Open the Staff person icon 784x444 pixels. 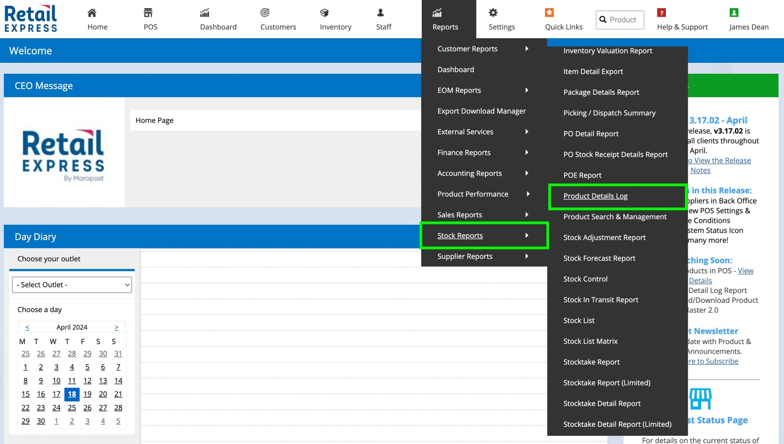pos(380,13)
